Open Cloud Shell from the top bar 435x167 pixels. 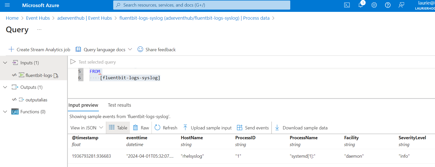(x=347, y=5)
